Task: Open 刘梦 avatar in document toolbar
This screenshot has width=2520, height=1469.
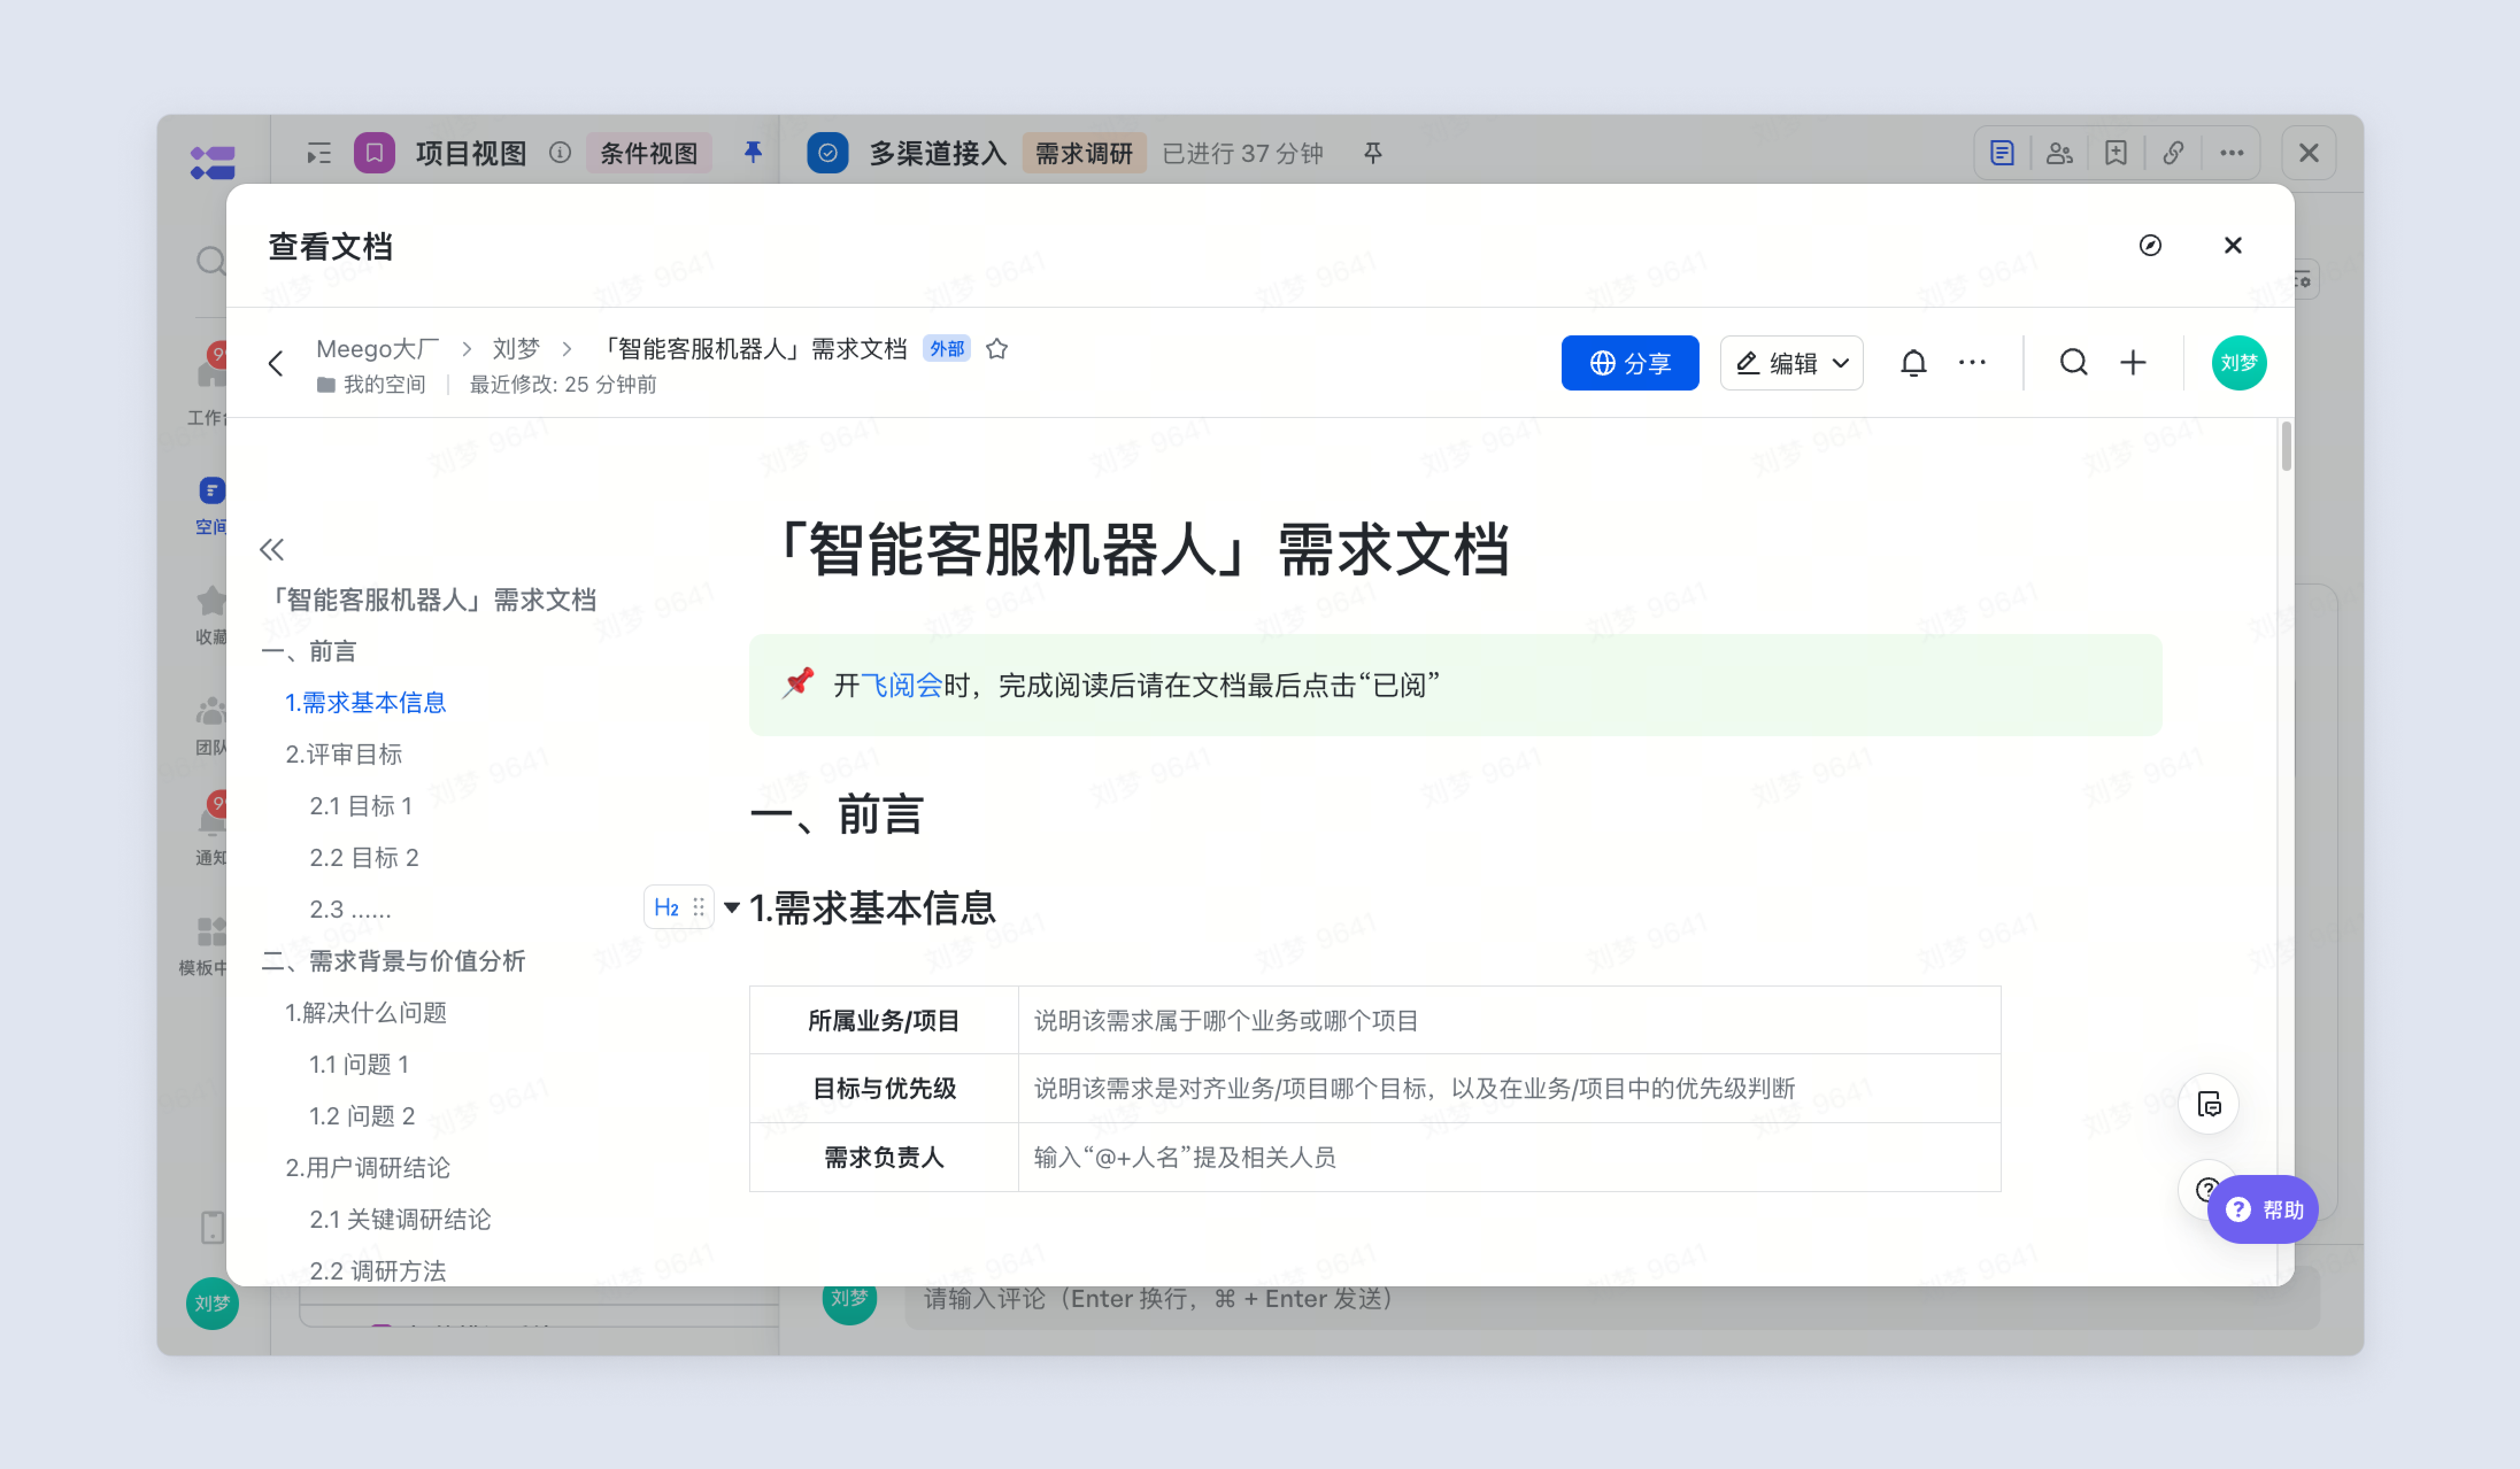Action: (x=2239, y=363)
